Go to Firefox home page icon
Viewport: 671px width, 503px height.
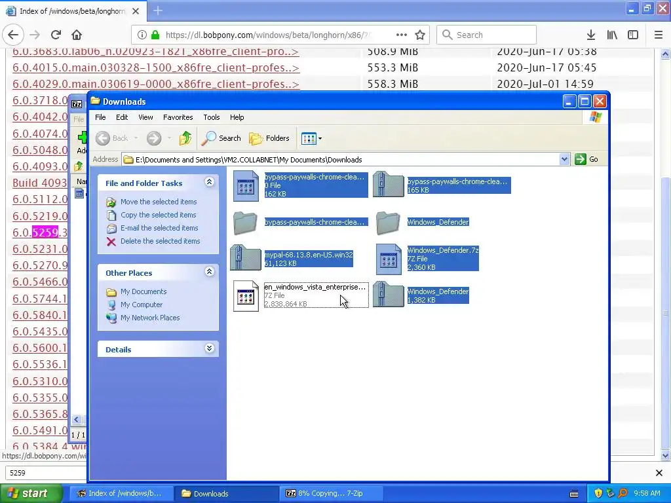coord(77,35)
